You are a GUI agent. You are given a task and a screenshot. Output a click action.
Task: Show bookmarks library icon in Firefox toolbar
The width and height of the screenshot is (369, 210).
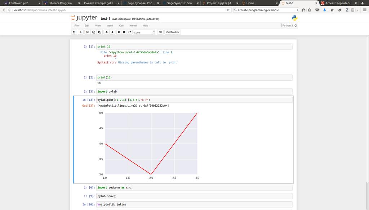[310, 10]
